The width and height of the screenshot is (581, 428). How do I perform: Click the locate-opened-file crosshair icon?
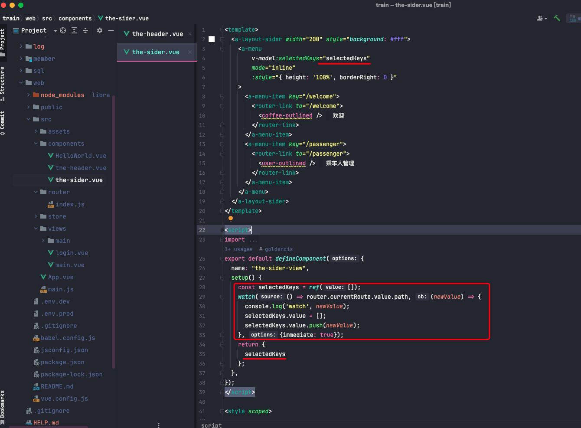point(63,30)
